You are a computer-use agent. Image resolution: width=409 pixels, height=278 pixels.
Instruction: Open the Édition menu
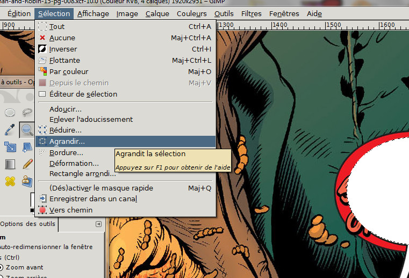tap(19, 13)
